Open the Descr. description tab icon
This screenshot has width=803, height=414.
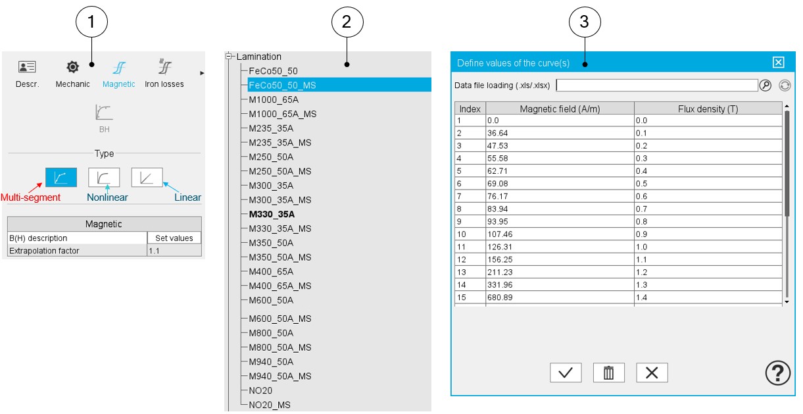tap(27, 67)
